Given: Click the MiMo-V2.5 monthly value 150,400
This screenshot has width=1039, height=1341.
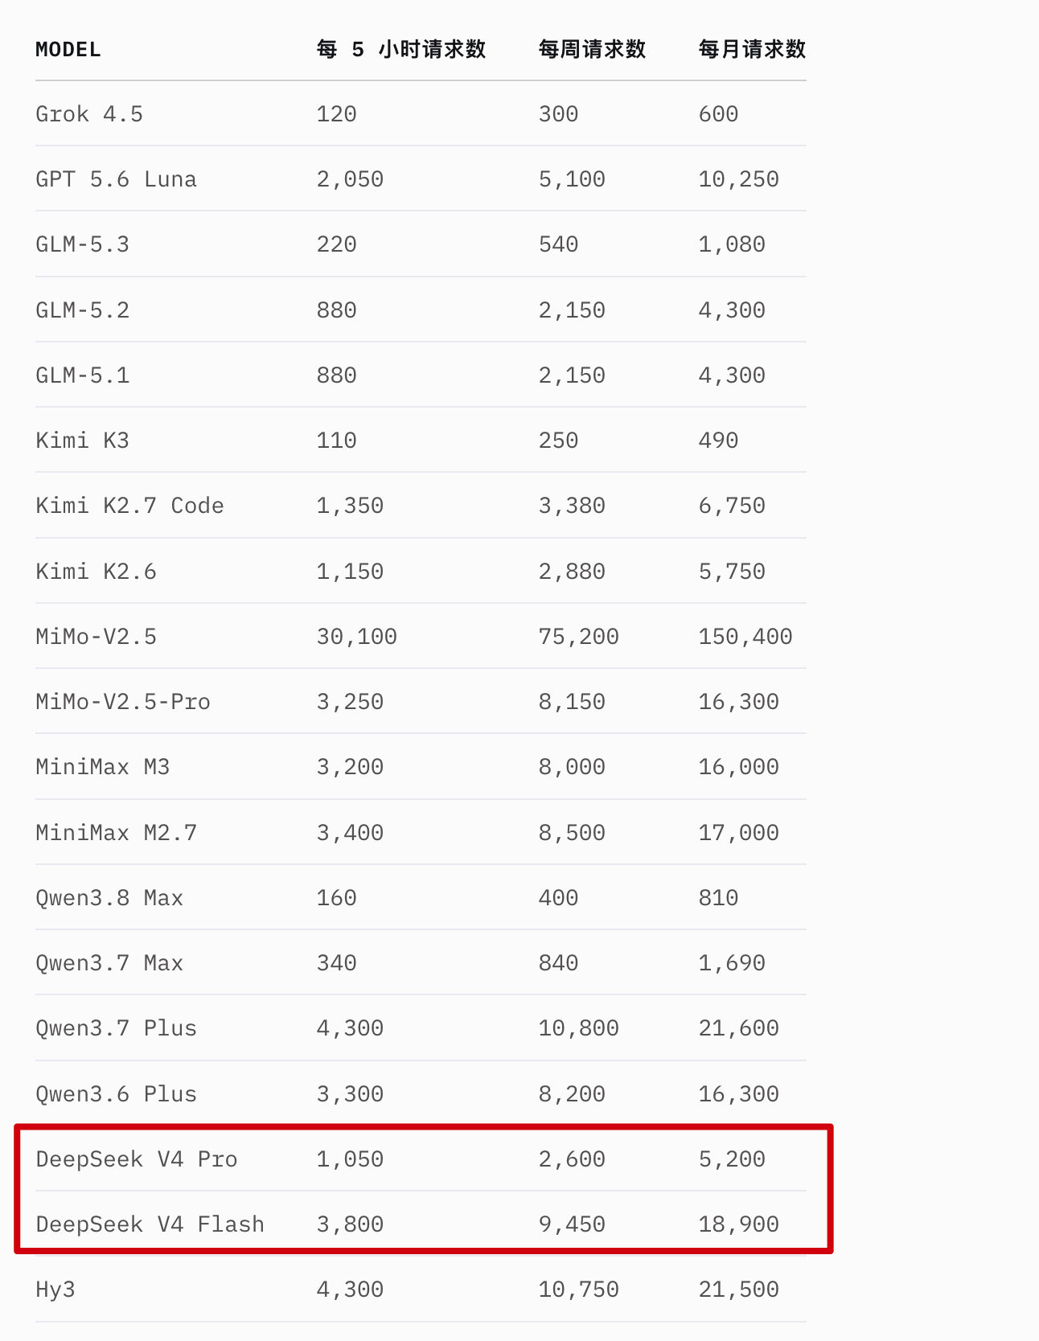Looking at the screenshot, I should tap(745, 637).
